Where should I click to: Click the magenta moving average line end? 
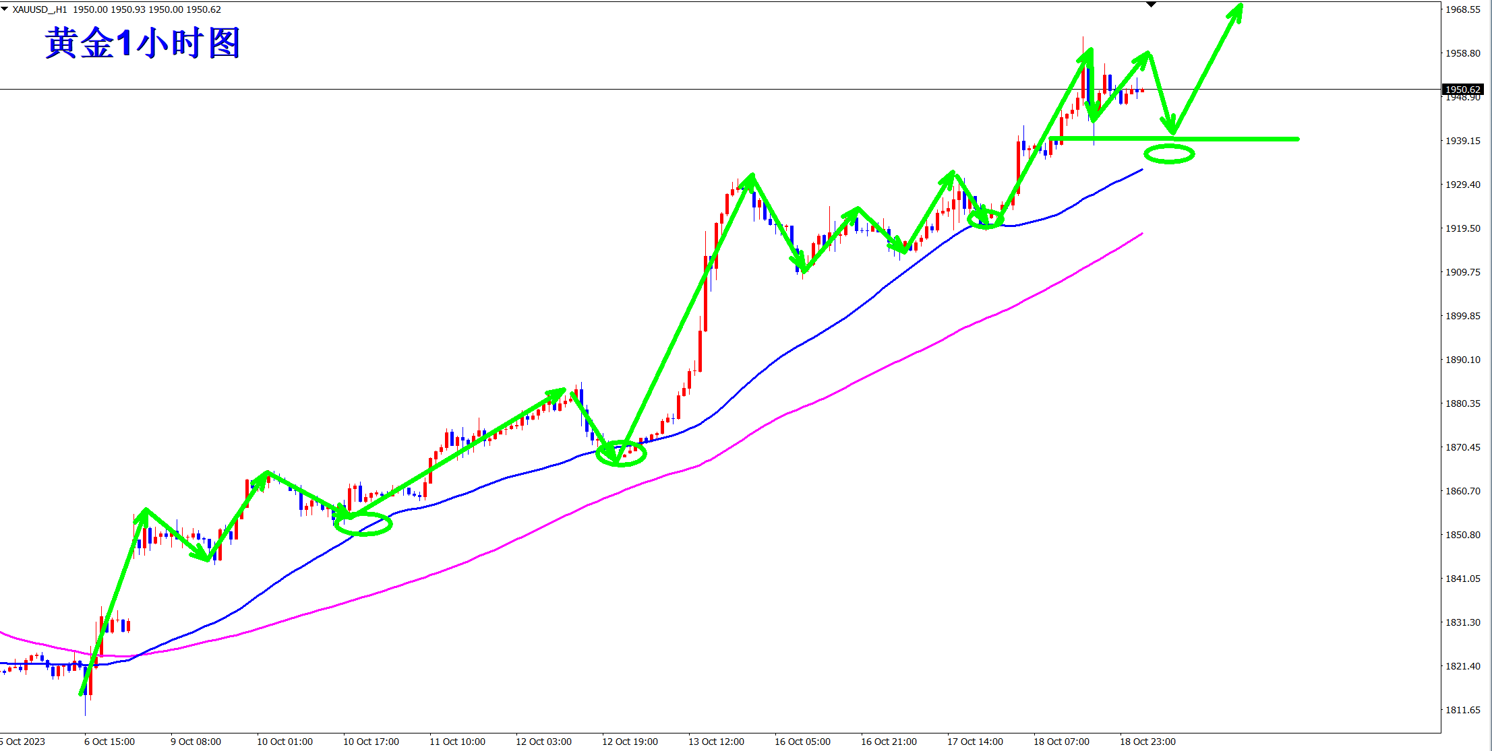click(1141, 234)
